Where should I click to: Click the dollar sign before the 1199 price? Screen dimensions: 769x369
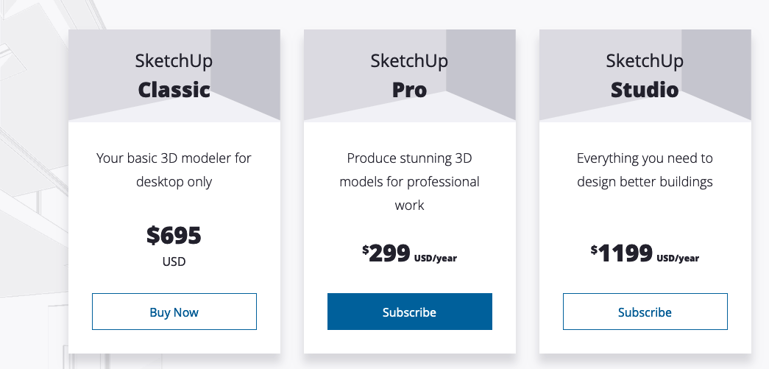(x=594, y=250)
